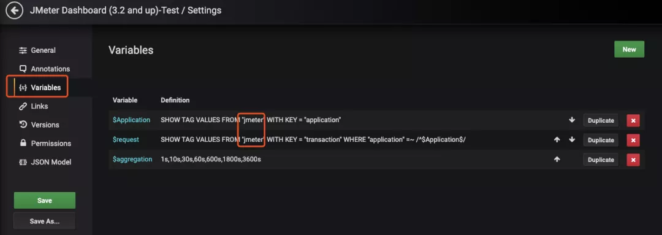Click the green New variable button
Image resolution: width=662 pixels, height=235 pixels.
point(629,50)
